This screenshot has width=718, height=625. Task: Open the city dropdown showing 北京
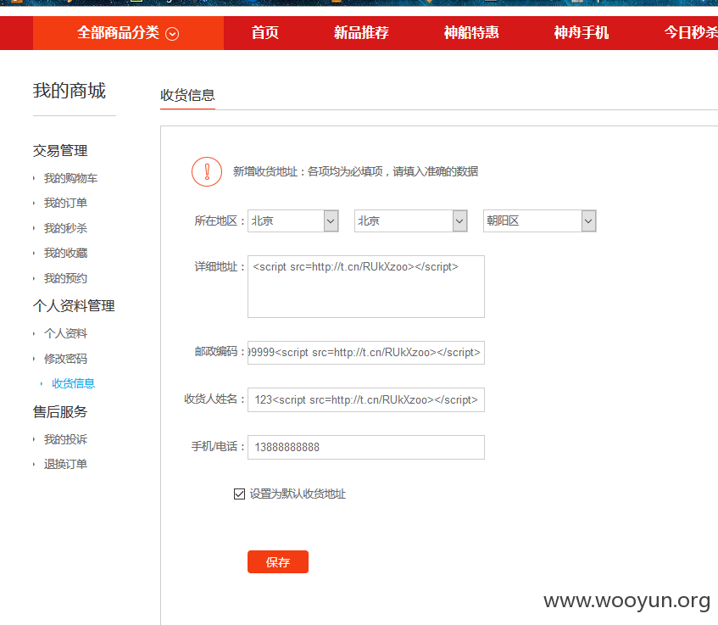[411, 220]
